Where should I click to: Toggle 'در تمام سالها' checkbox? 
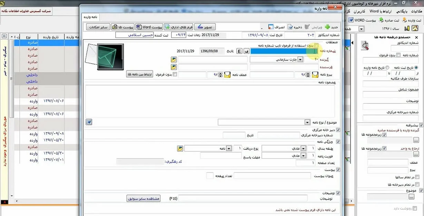[417, 177]
